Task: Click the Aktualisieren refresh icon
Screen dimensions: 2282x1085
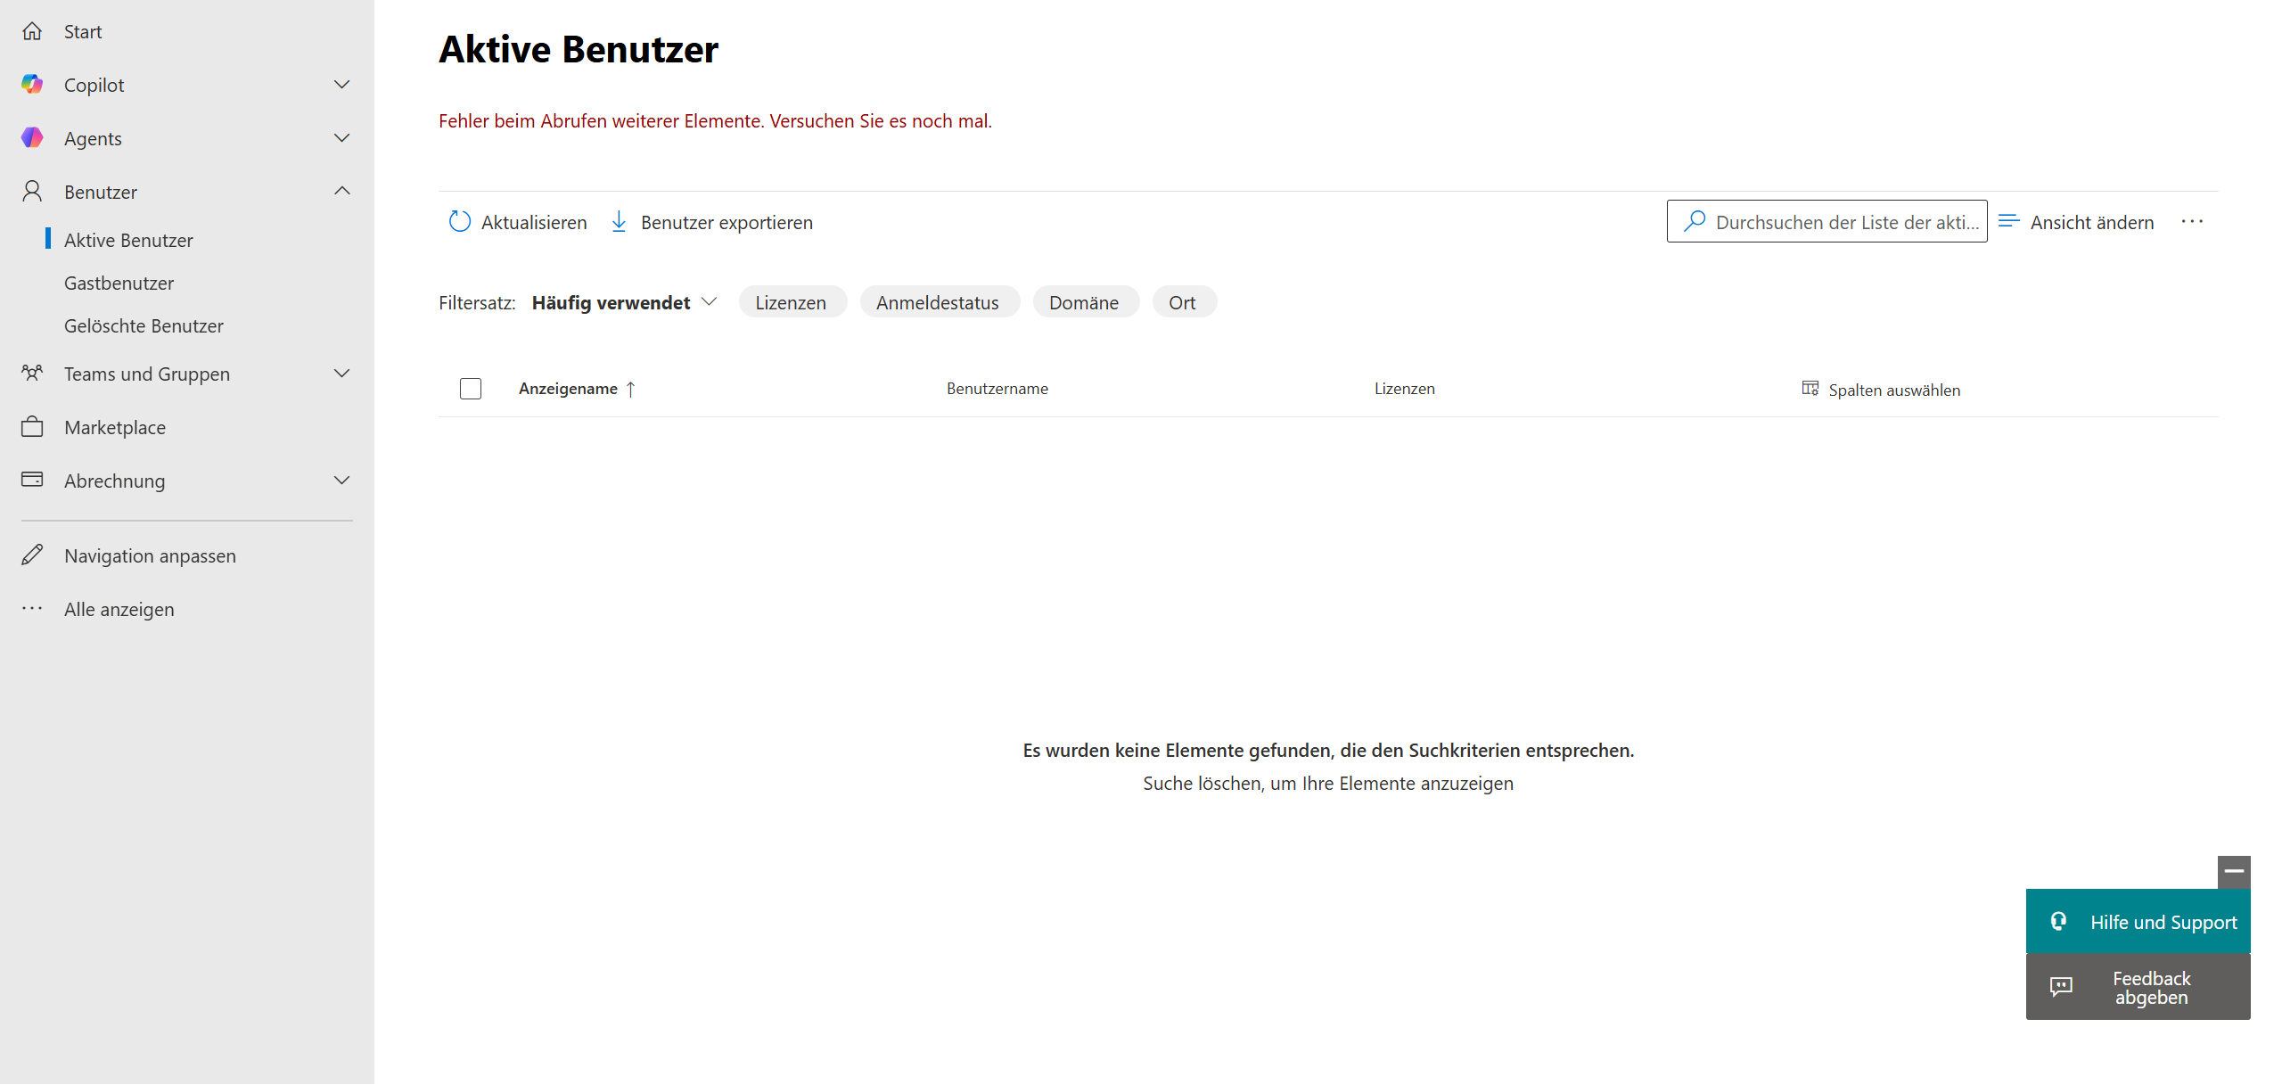Action: coord(459,222)
